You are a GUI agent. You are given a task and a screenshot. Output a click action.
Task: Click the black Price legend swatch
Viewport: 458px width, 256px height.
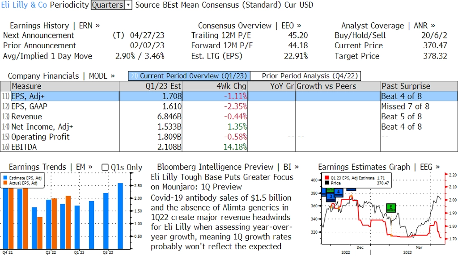point(327,183)
